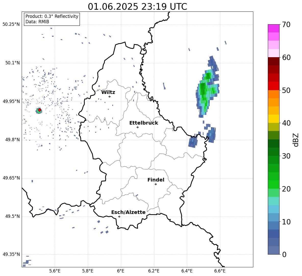Image resolution: width=302 pixels, height=276 pixels.
Task: Click the red radar location marker
Action: (40, 110)
